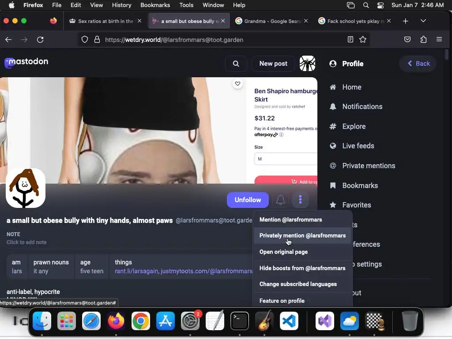Open the rant.li/larsagain link
Screen dimensions: 452x339
pos(136,271)
